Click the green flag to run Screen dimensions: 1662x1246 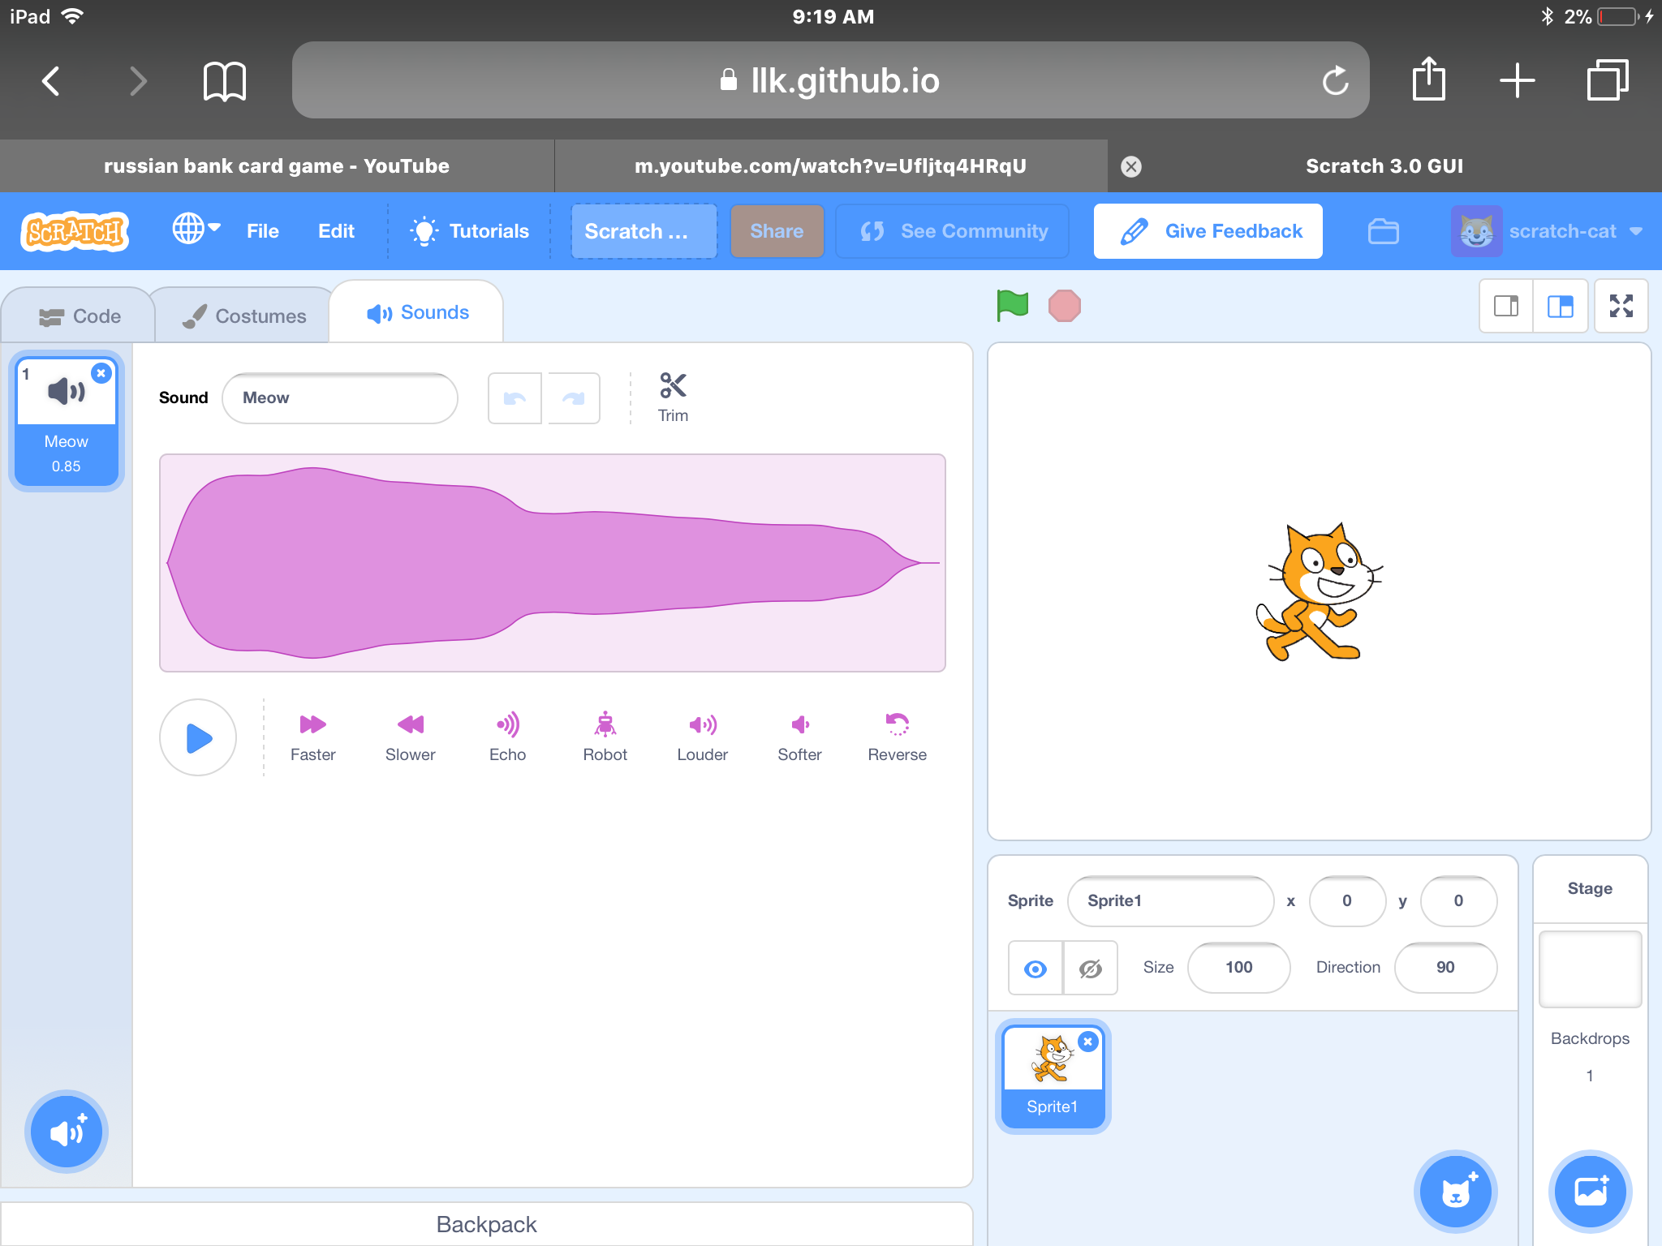(x=1012, y=306)
